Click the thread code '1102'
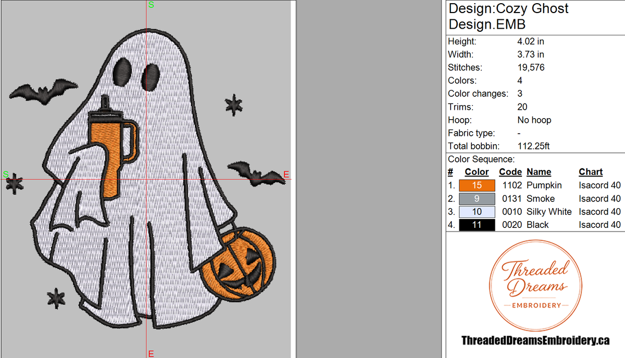625x358 pixels. coord(512,185)
